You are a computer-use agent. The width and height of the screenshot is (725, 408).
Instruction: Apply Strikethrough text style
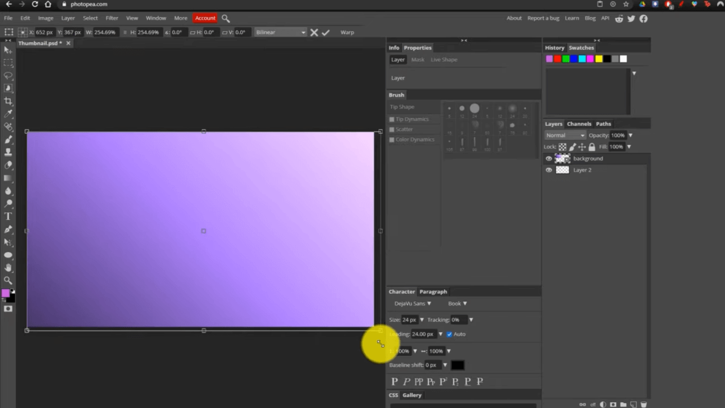click(480, 381)
